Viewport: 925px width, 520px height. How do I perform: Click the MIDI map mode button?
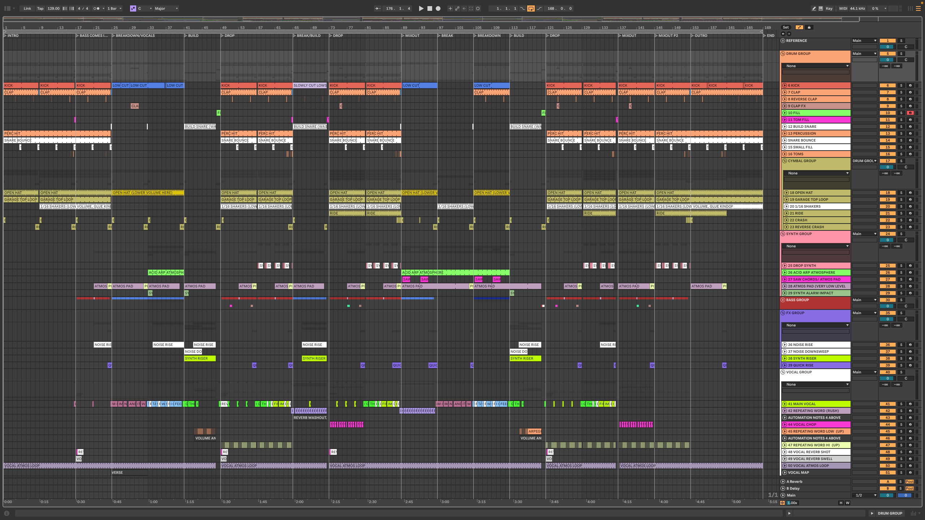tap(843, 8)
